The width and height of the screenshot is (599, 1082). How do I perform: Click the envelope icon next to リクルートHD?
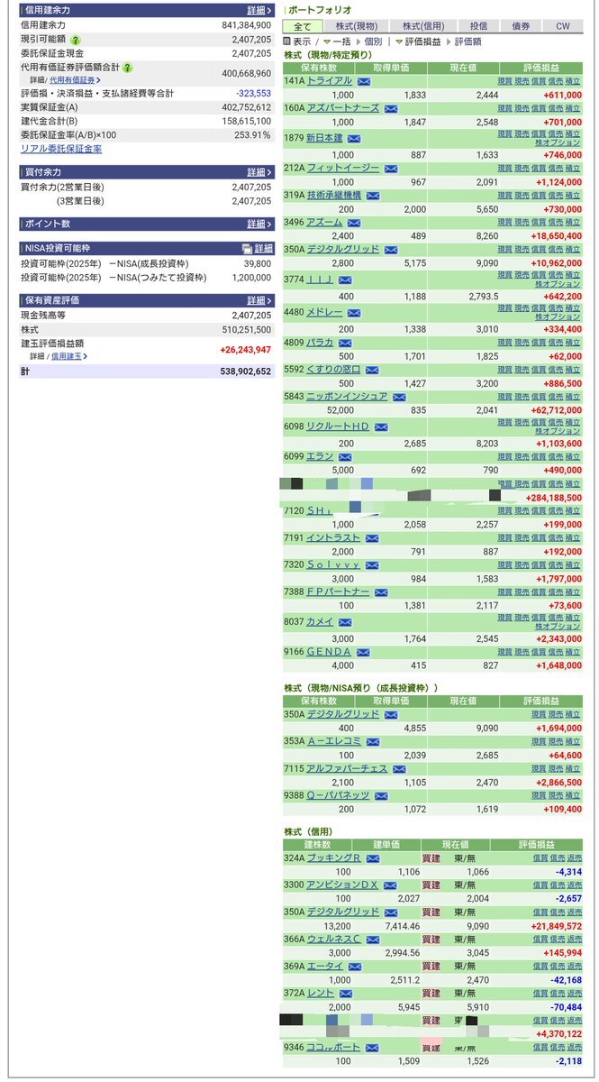point(382,427)
